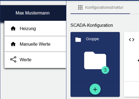Open the Heizung menu entry
Image resolution: width=139 pixels, height=99 pixels.
35,28
